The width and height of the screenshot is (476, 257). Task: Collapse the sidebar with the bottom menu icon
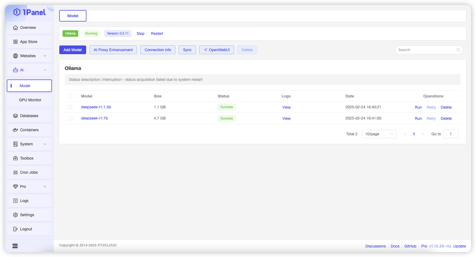pos(15,246)
